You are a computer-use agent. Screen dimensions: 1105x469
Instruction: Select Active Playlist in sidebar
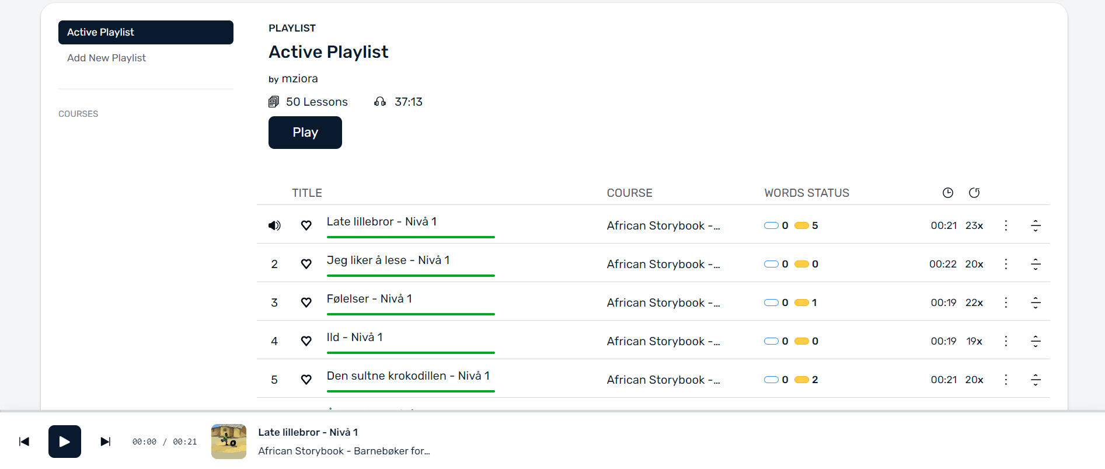click(x=146, y=32)
